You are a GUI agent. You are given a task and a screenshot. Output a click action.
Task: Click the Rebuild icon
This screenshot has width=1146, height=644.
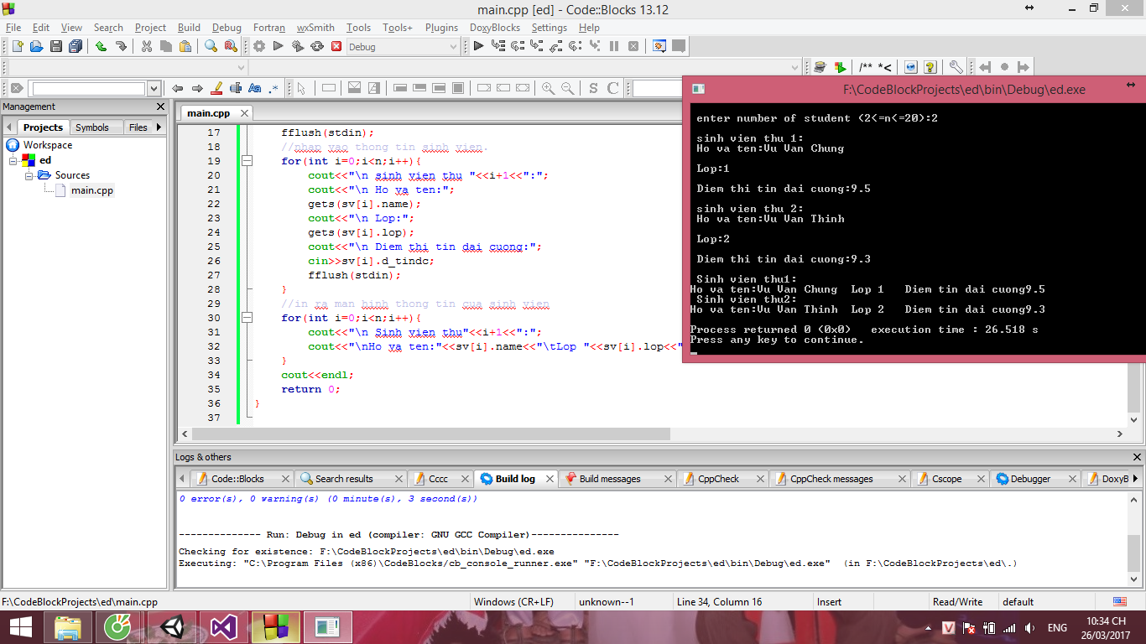click(x=317, y=47)
